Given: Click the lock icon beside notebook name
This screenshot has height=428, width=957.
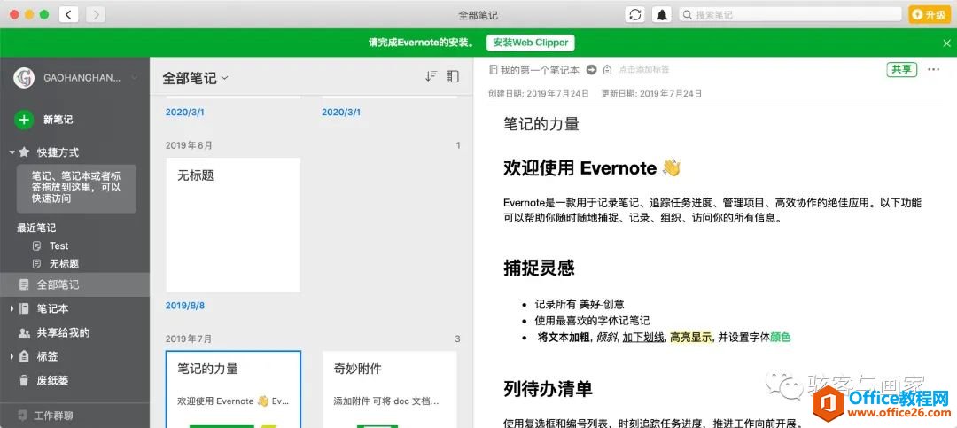Looking at the screenshot, I should click(x=607, y=70).
